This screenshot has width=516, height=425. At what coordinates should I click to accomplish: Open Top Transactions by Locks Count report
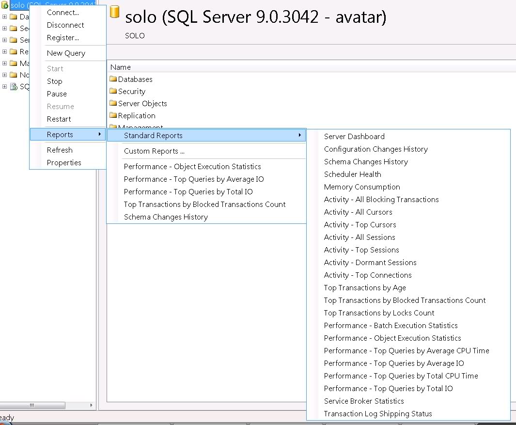379,313
